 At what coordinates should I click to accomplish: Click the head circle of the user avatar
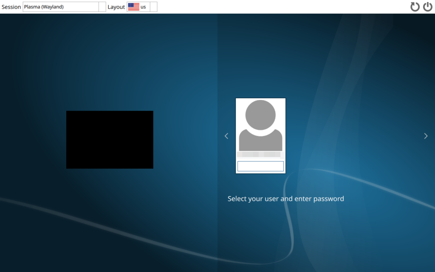[260, 115]
